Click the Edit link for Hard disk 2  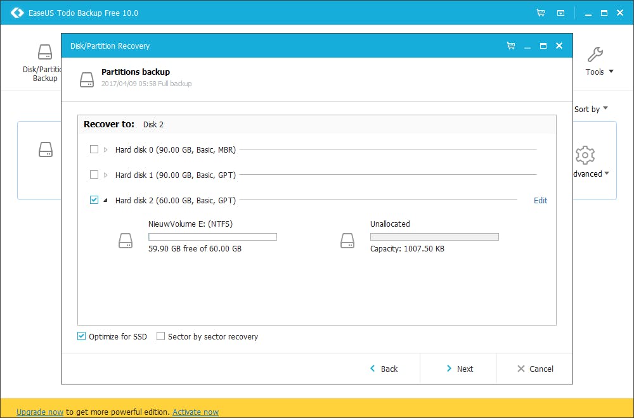[540, 200]
